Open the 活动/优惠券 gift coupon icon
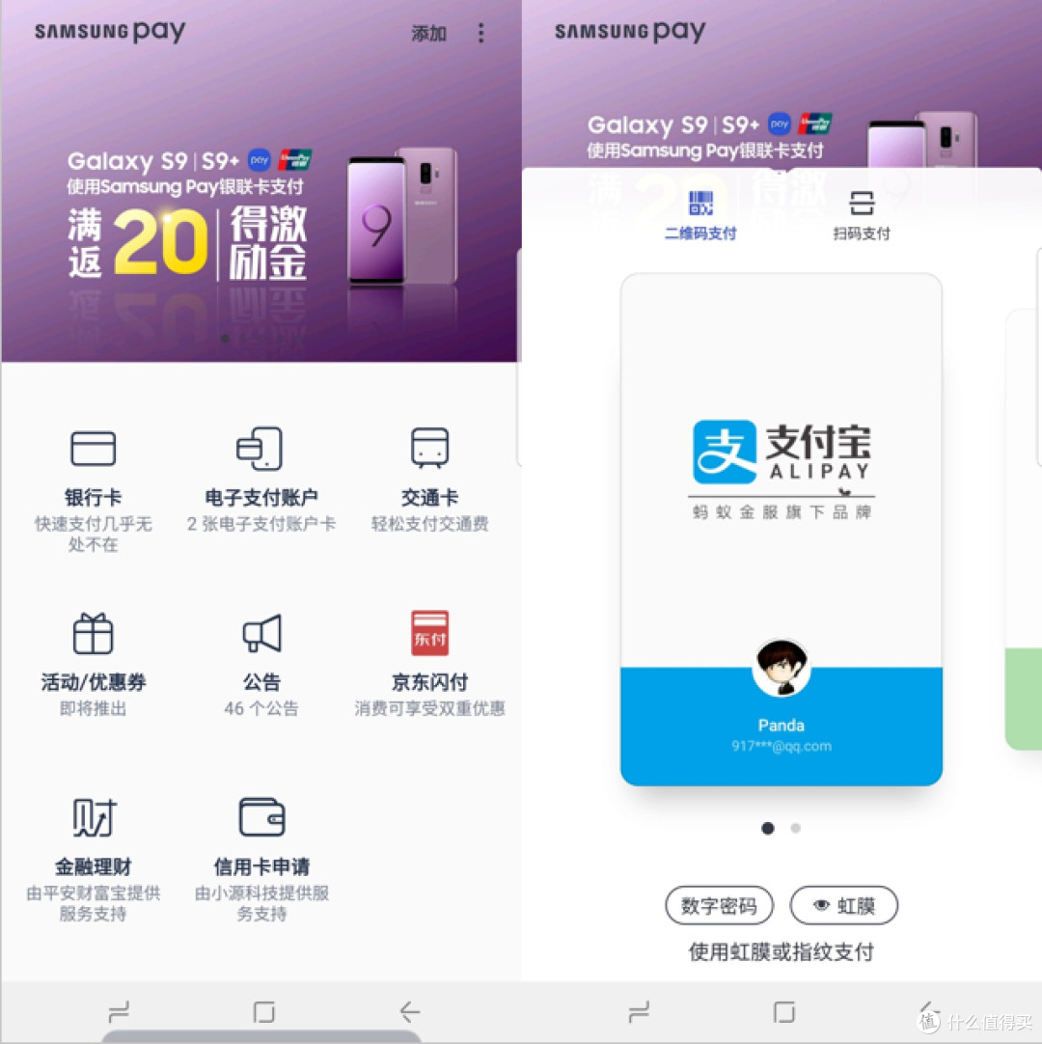The height and width of the screenshot is (1044, 1042). (x=94, y=633)
